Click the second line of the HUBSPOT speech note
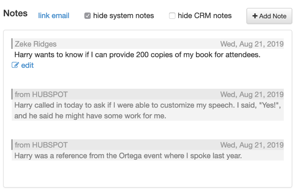This screenshot has height=193, width=296. point(90,116)
